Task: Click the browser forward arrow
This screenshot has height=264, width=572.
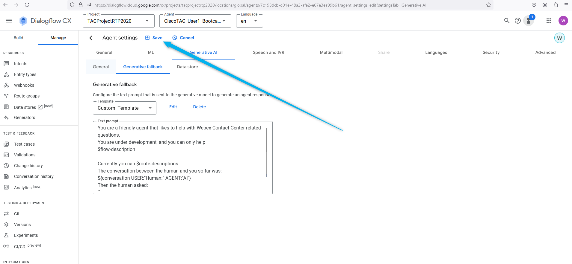Action: coord(16,5)
